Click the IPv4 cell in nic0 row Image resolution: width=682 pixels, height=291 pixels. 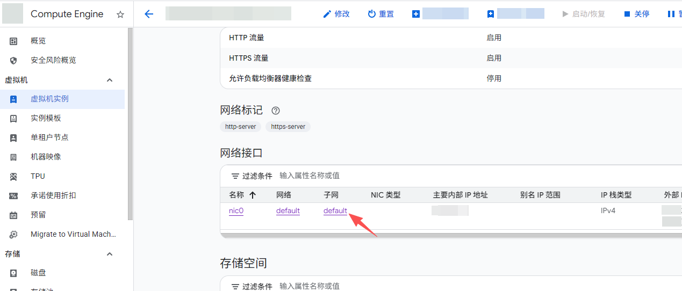[608, 210]
